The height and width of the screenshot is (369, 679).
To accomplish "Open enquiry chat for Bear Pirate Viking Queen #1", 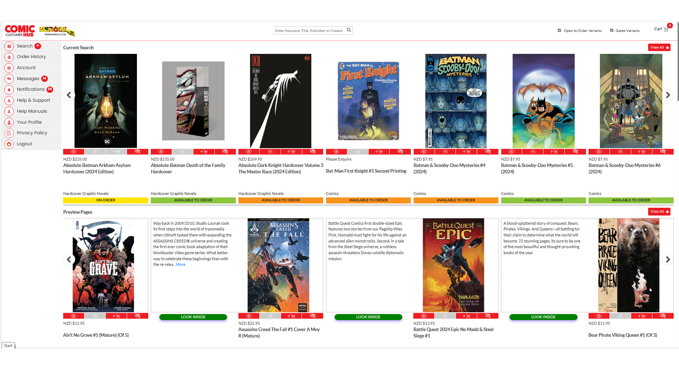I will coord(663,316).
